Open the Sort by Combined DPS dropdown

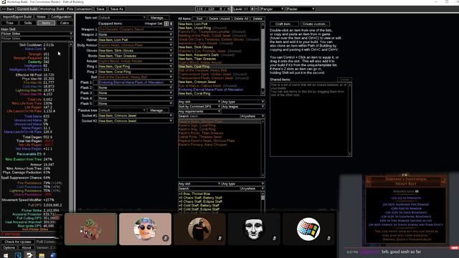199,107
